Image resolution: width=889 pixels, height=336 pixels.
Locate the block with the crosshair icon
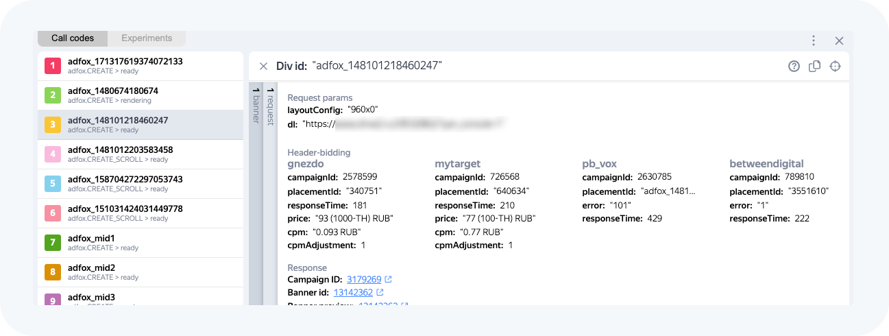[x=835, y=66]
